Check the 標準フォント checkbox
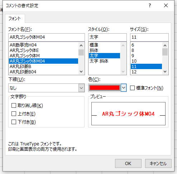This screenshot has height=174, width=177. pos(132,88)
